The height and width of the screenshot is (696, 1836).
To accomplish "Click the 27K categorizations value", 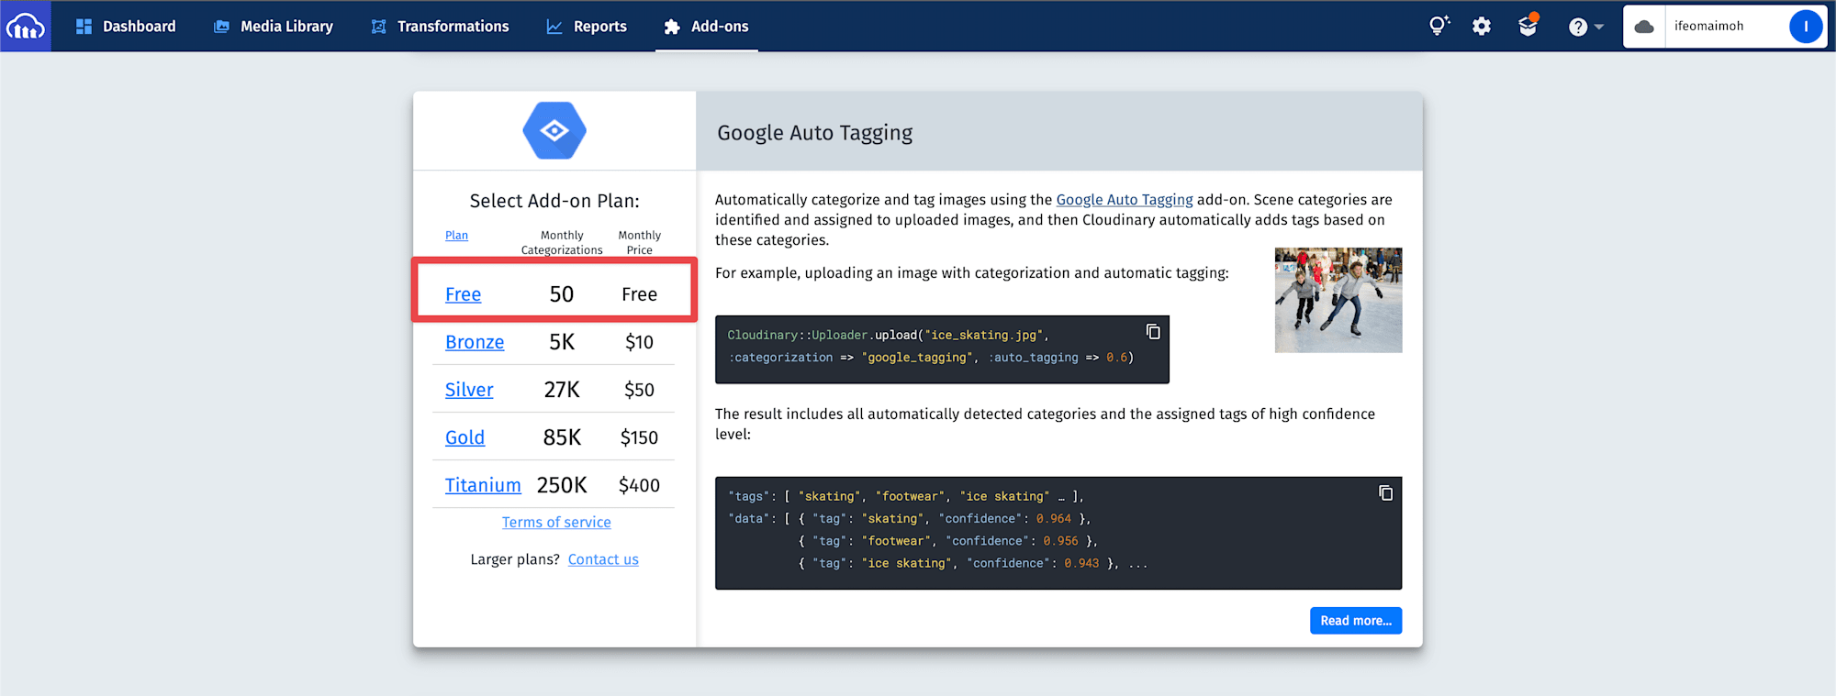I will [x=562, y=390].
